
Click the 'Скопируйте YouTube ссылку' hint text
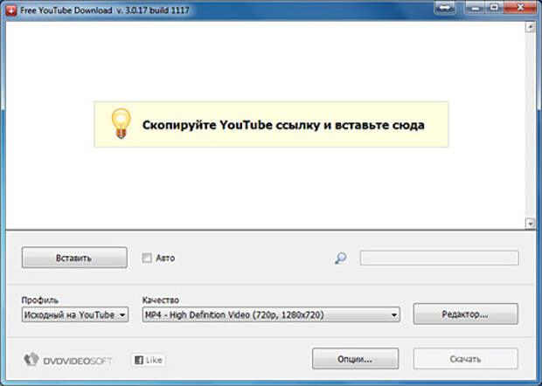[283, 125]
